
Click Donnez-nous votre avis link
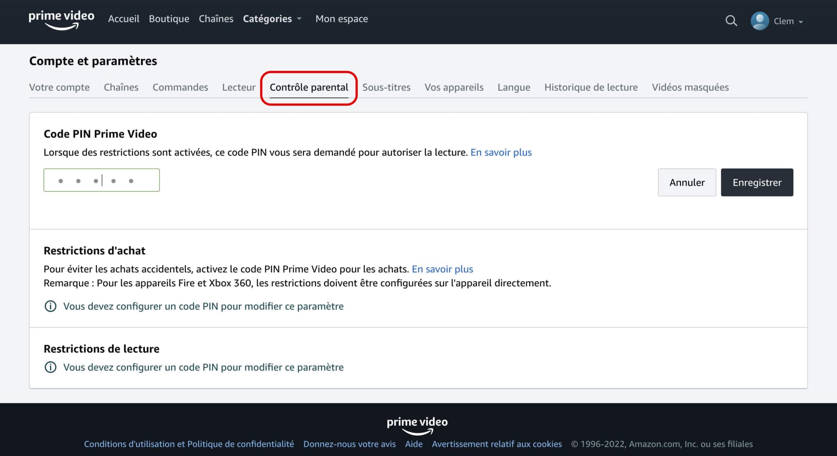(349, 444)
